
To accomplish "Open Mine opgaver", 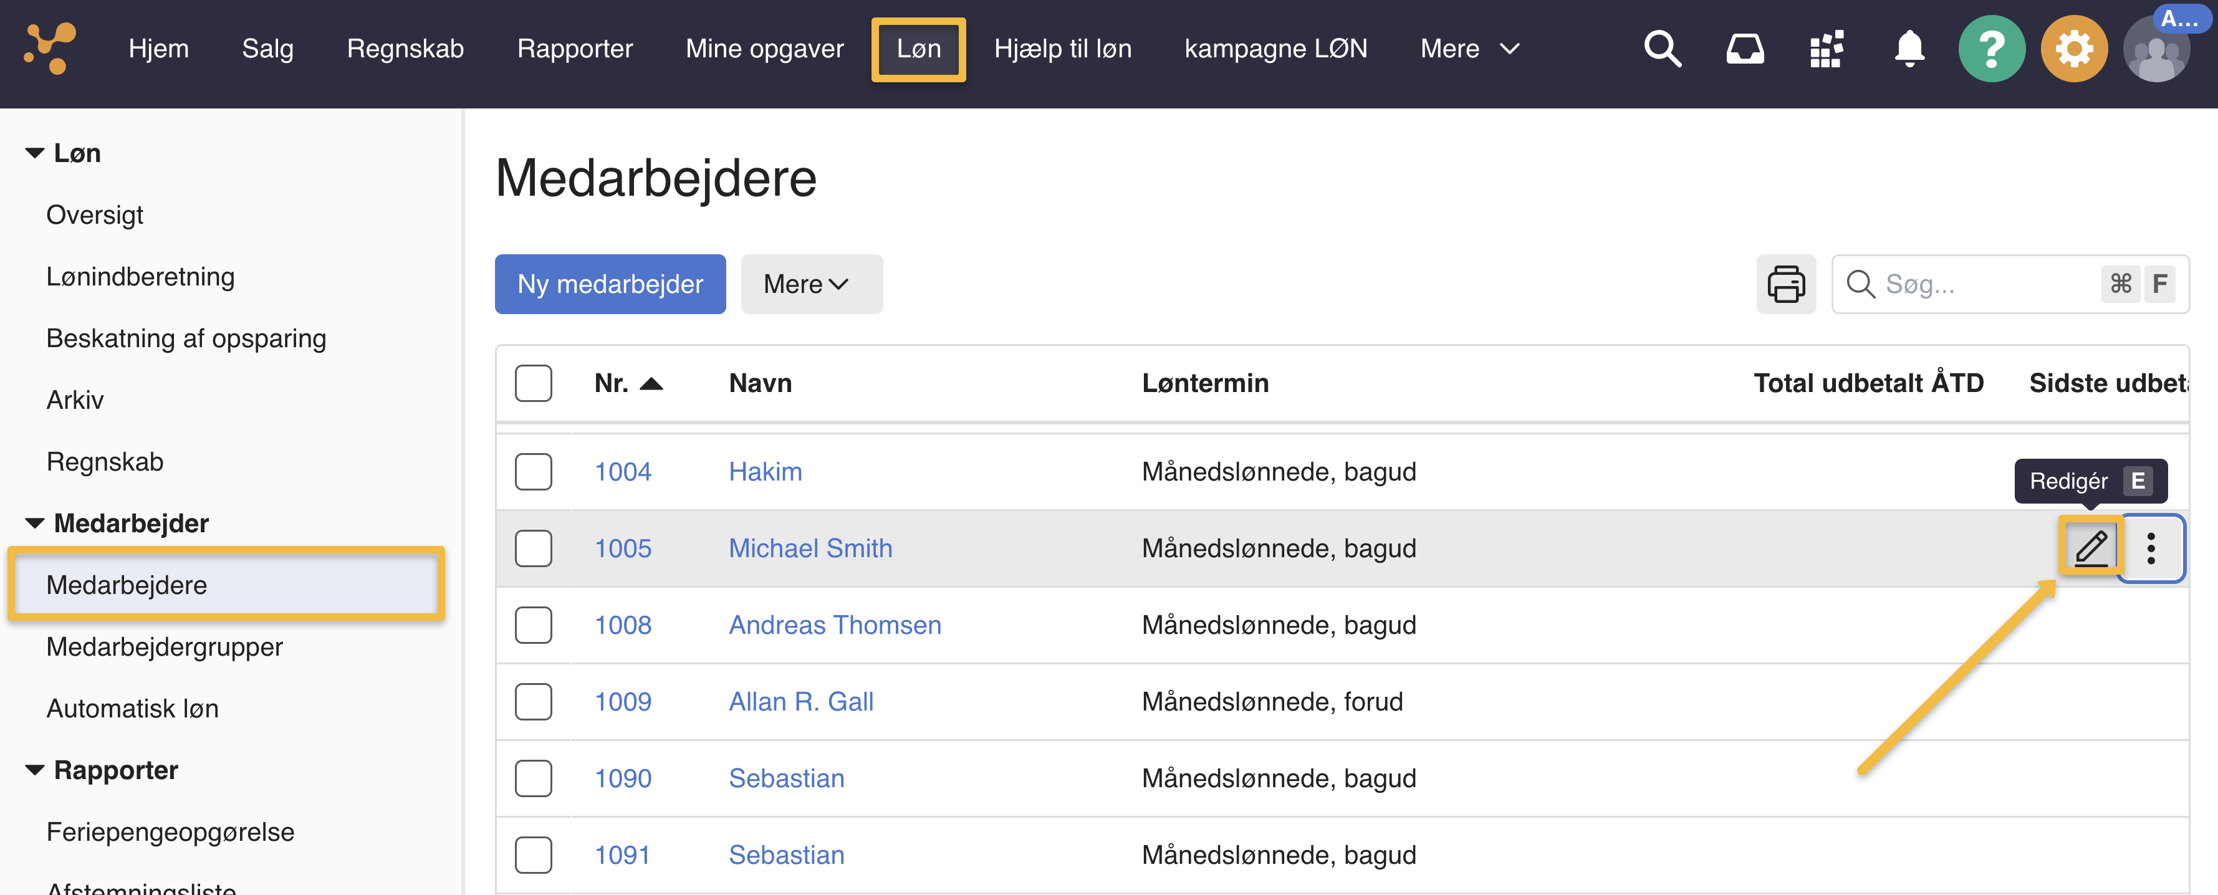I will coord(765,49).
